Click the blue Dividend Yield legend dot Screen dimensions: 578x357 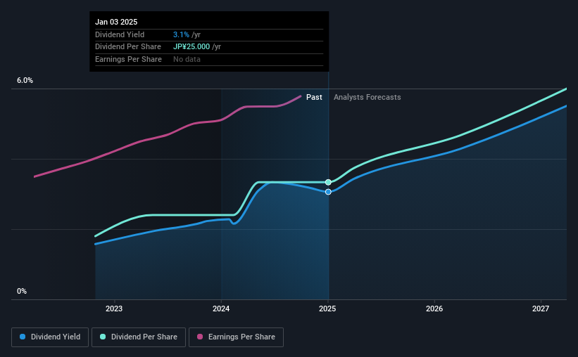[x=23, y=337]
